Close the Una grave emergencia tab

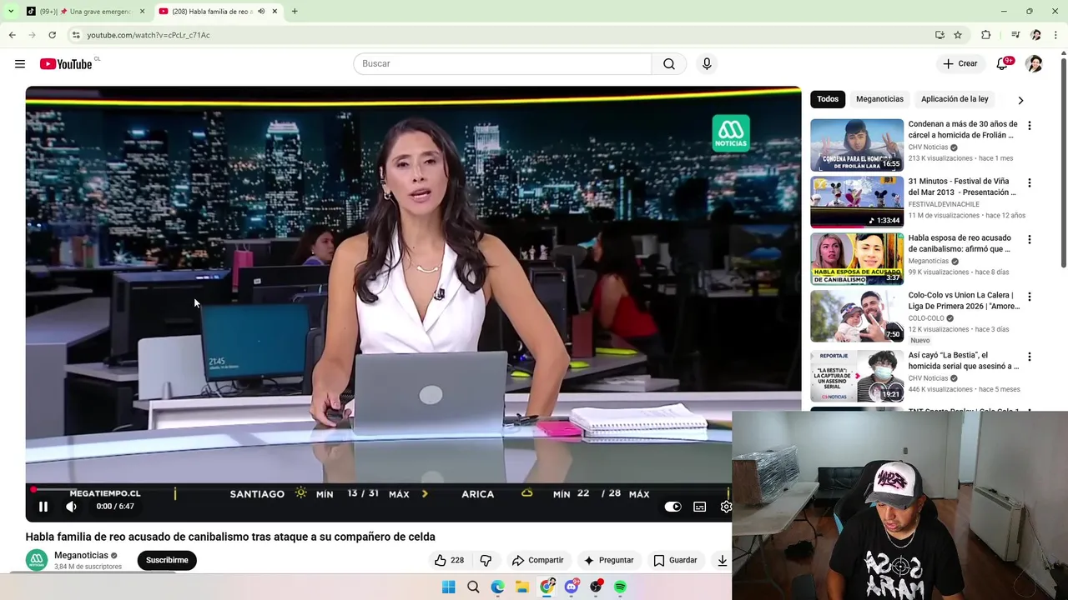[x=142, y=12]
